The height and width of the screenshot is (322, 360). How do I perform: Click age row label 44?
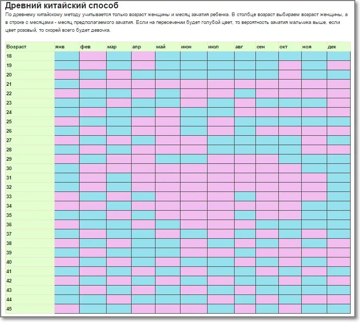tap(9, 300)
